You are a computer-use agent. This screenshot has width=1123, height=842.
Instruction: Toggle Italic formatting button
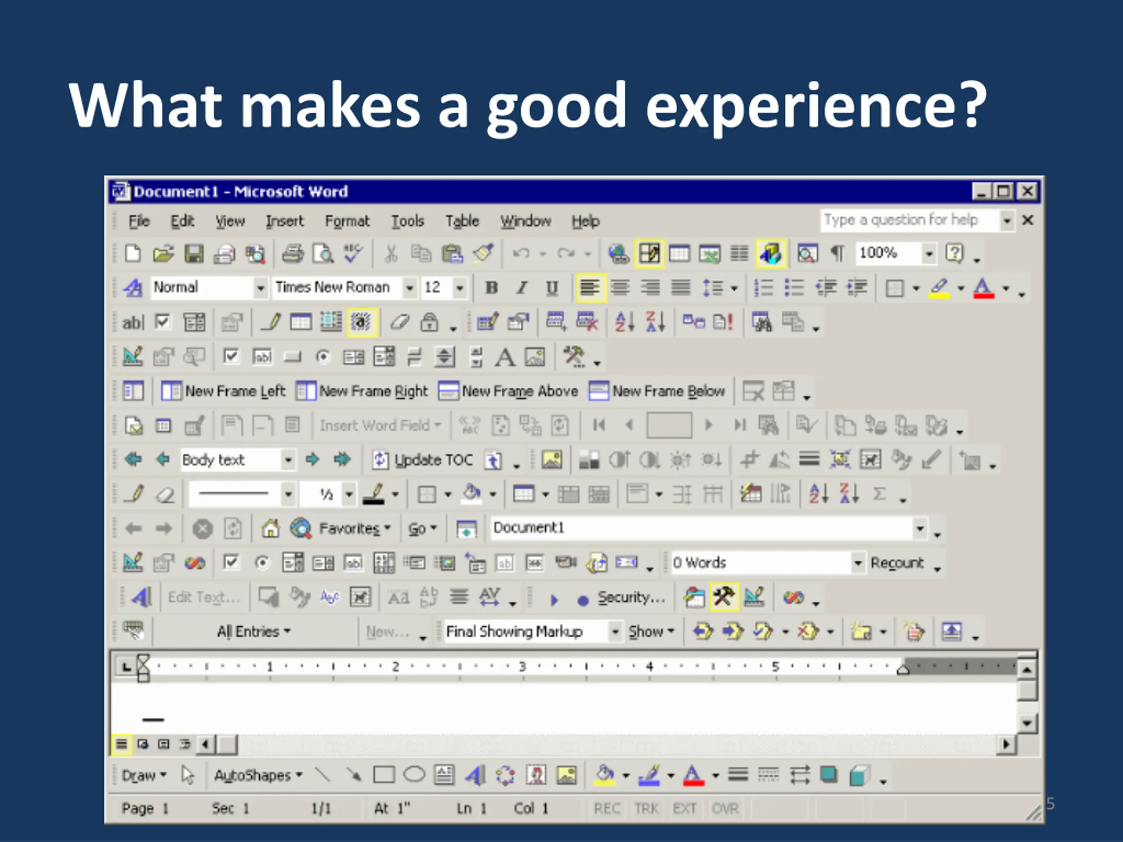pyautogui.click(x=522, y=288)
